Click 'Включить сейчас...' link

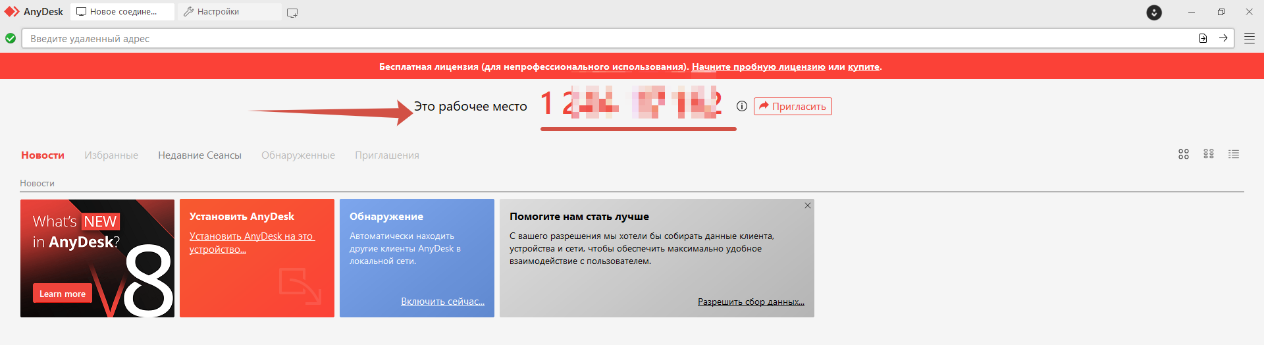point(442,302)
